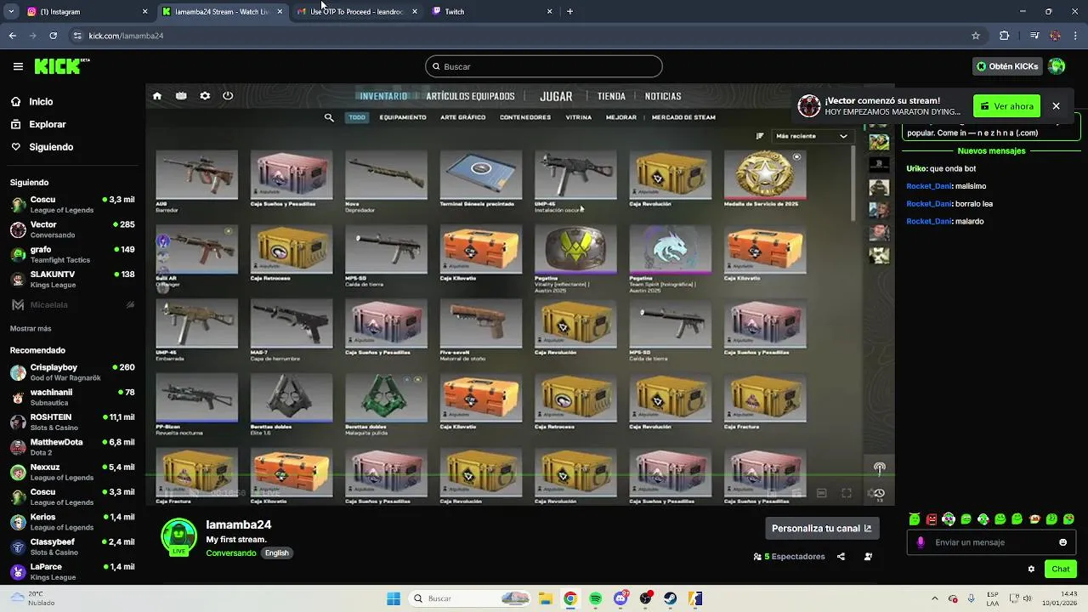Open Crisplayboy's recommended channel

click(x=72, y=372)
